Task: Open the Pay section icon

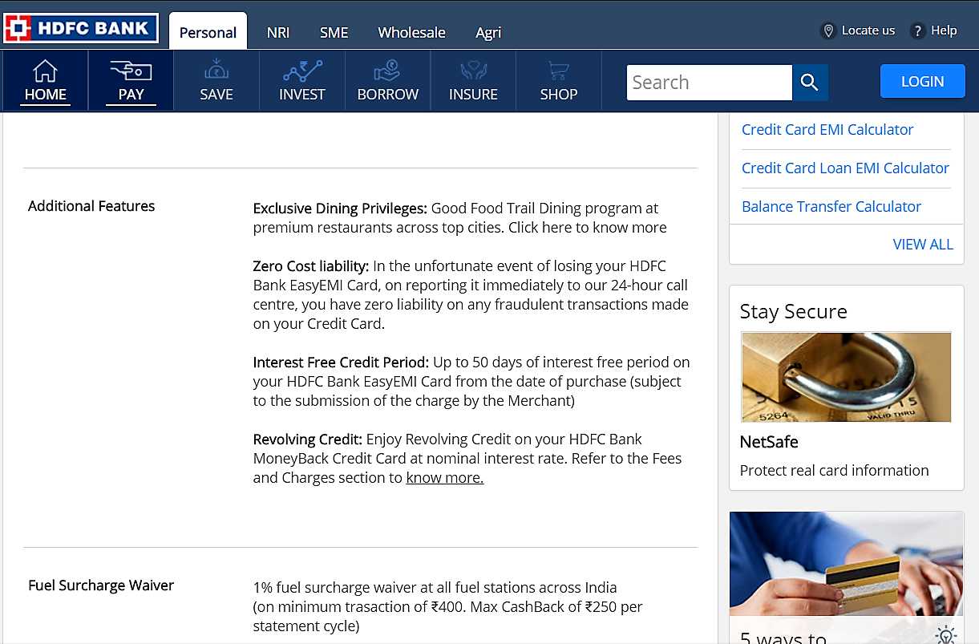Action: (131, 71)
